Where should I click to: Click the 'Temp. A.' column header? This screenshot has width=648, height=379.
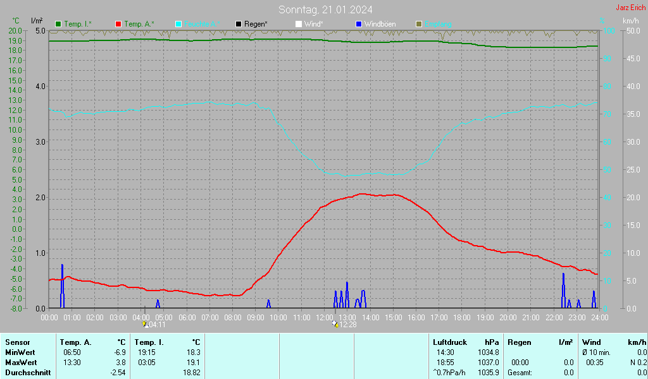(76, 342)
